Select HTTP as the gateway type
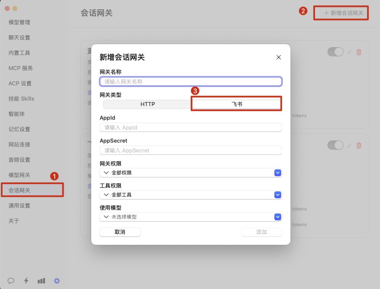 pyautogui.click(x=148, y=104)
